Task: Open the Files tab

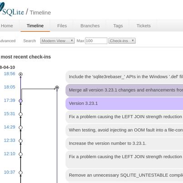Action: pos(62,26)
